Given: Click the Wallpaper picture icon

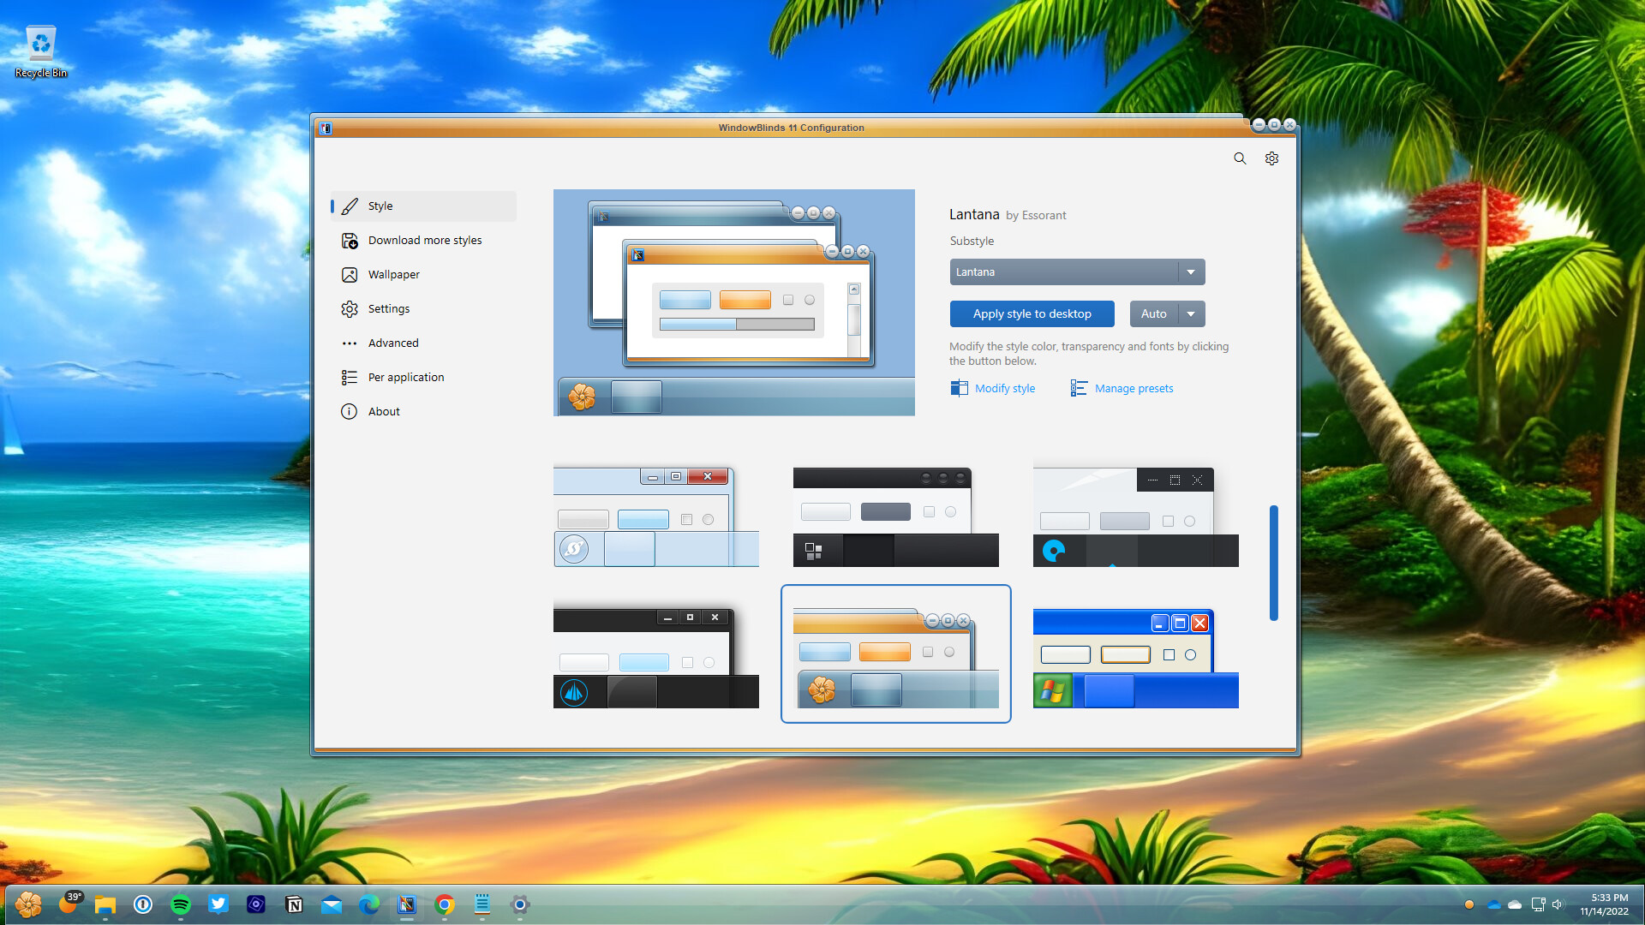Looking at the screenshot, I should pos(349,274).
